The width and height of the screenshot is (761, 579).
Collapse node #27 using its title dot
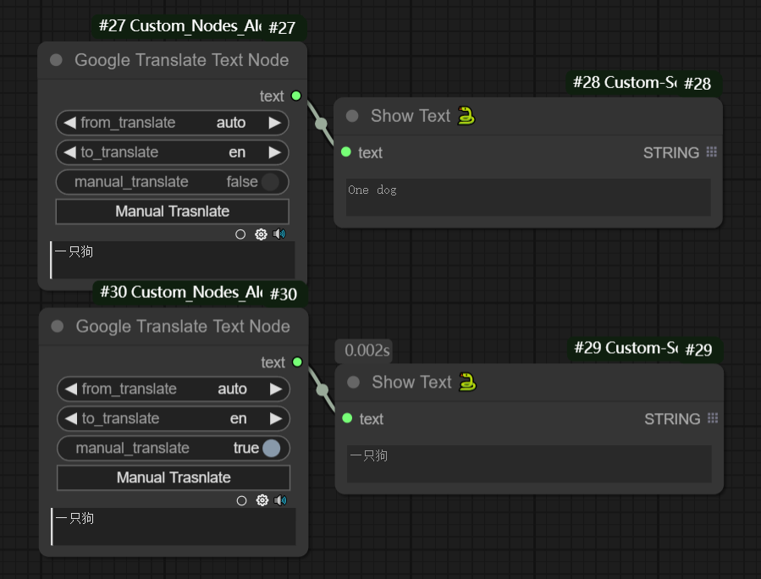point(57,60)
